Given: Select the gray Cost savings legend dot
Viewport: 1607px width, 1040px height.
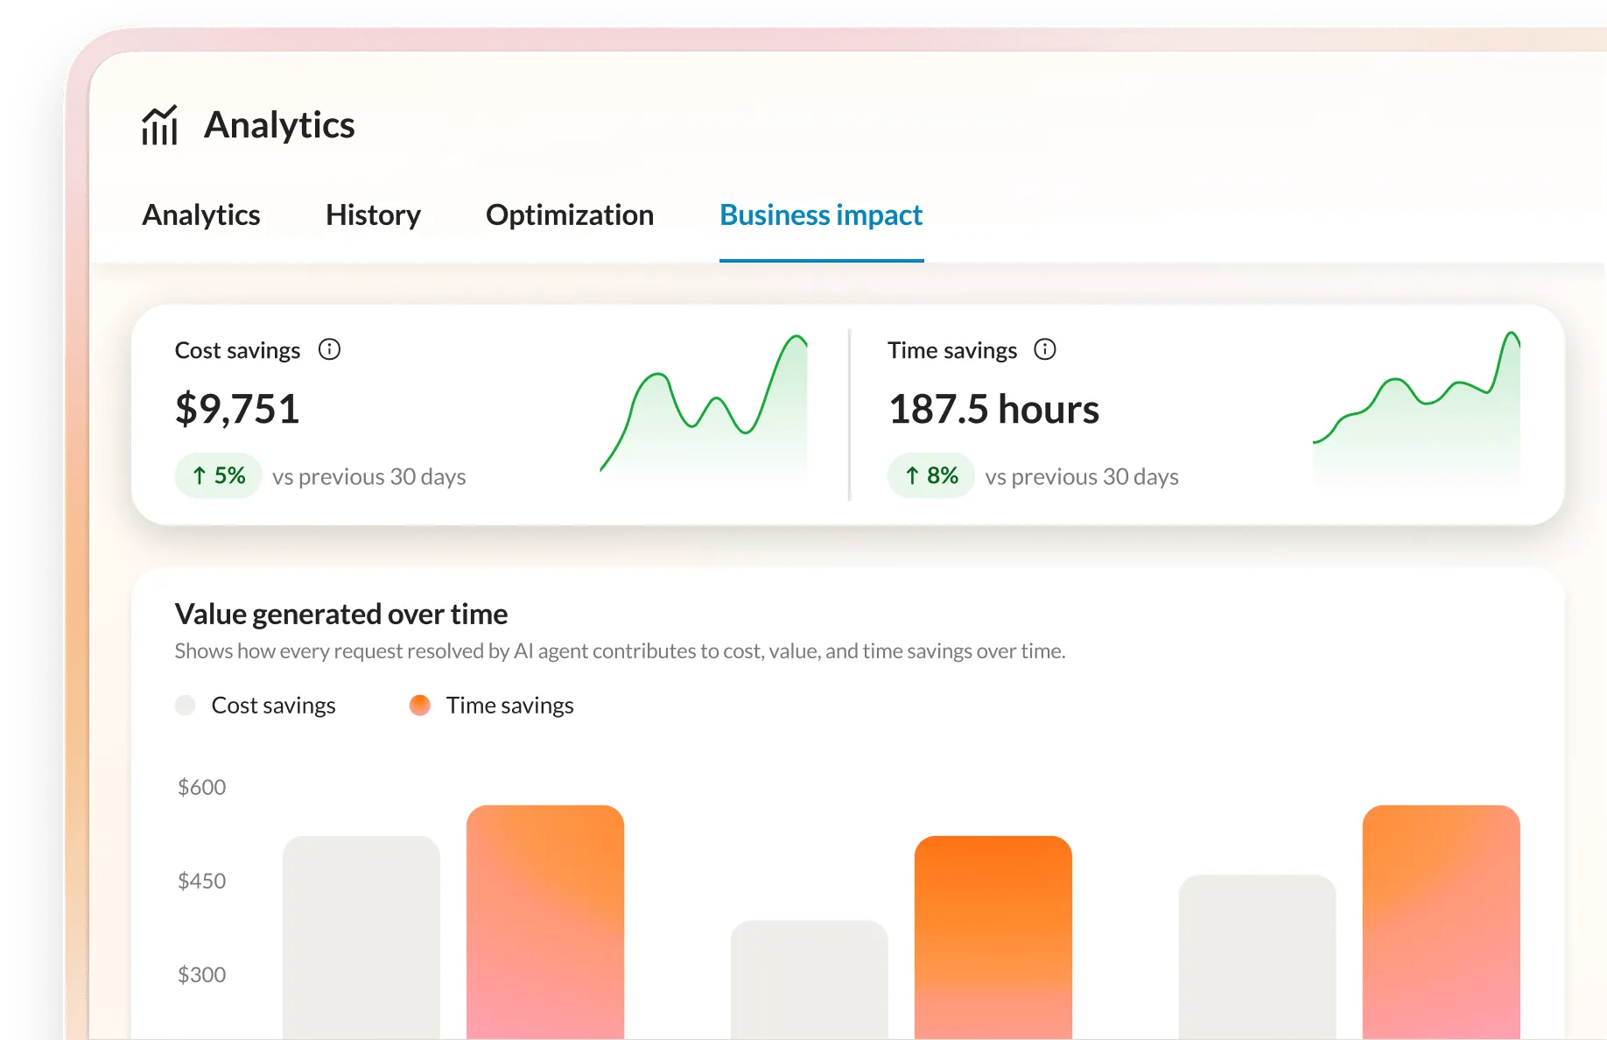Looking at the screenshot, I should [x=186, y=705].
